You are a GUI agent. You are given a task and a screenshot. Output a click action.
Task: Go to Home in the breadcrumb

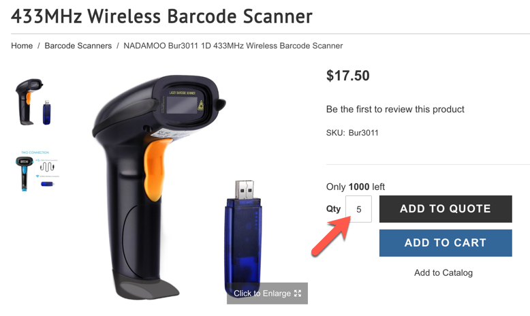pos(22,46)
